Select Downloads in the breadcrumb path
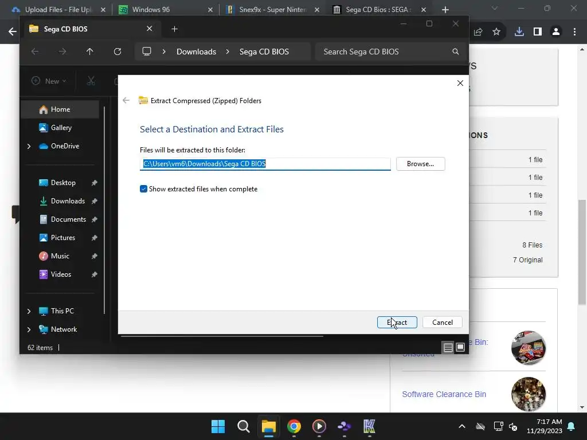The image size is (587, 440). [196, 52]
